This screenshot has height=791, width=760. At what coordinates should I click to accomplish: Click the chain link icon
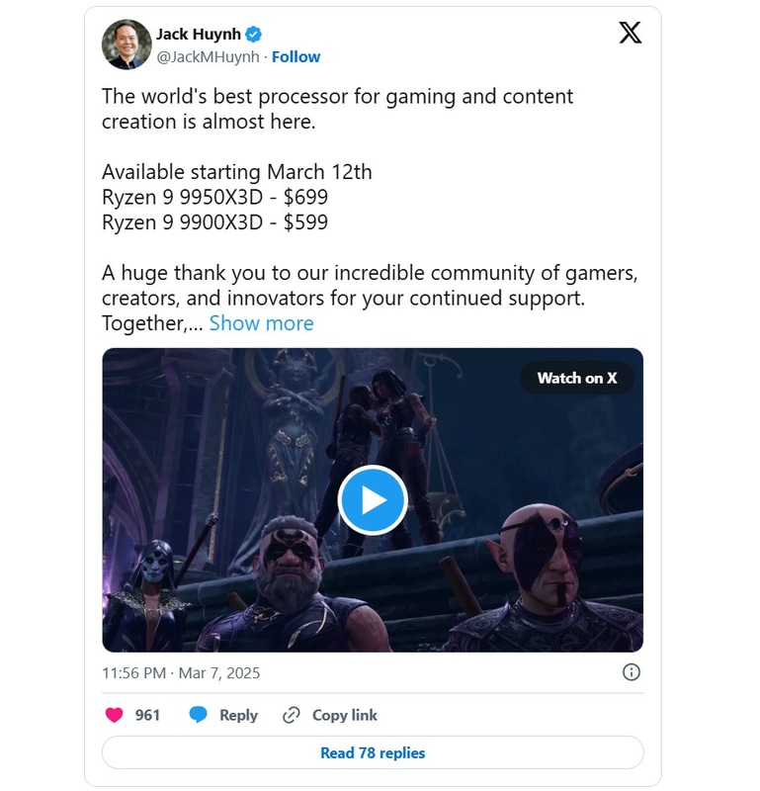coord(291,715)
